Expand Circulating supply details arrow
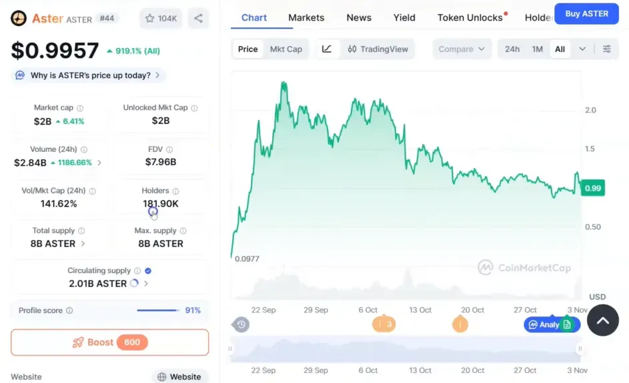 (146, 284)
